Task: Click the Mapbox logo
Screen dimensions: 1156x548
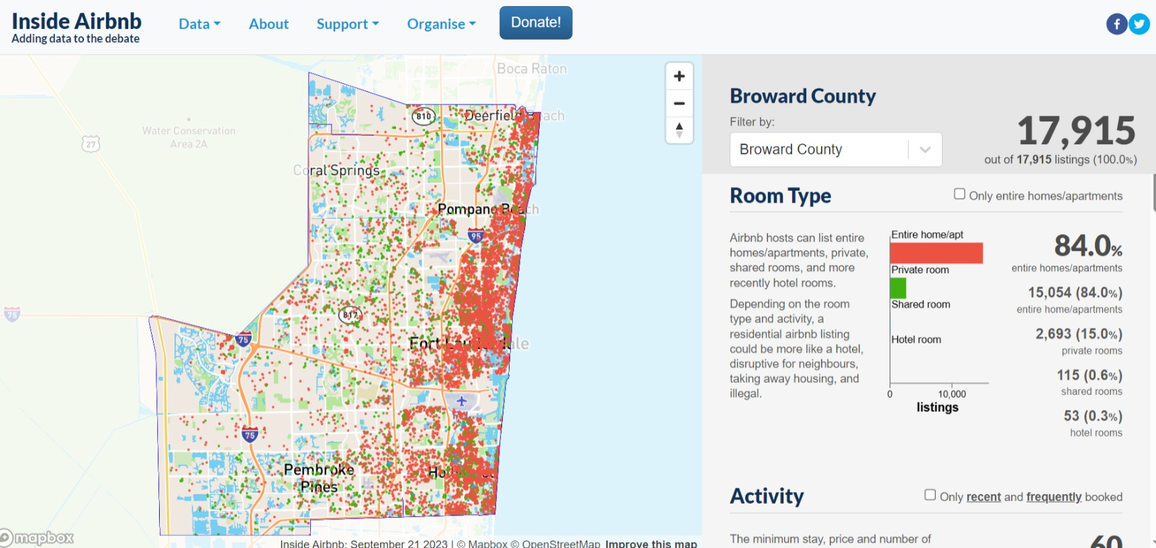Action: point(37,538)
